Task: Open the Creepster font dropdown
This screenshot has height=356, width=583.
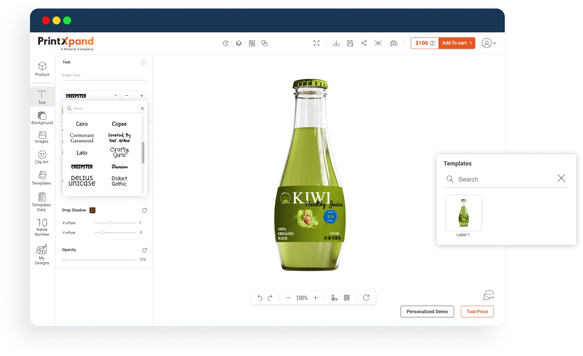Action: pos(91,96)
